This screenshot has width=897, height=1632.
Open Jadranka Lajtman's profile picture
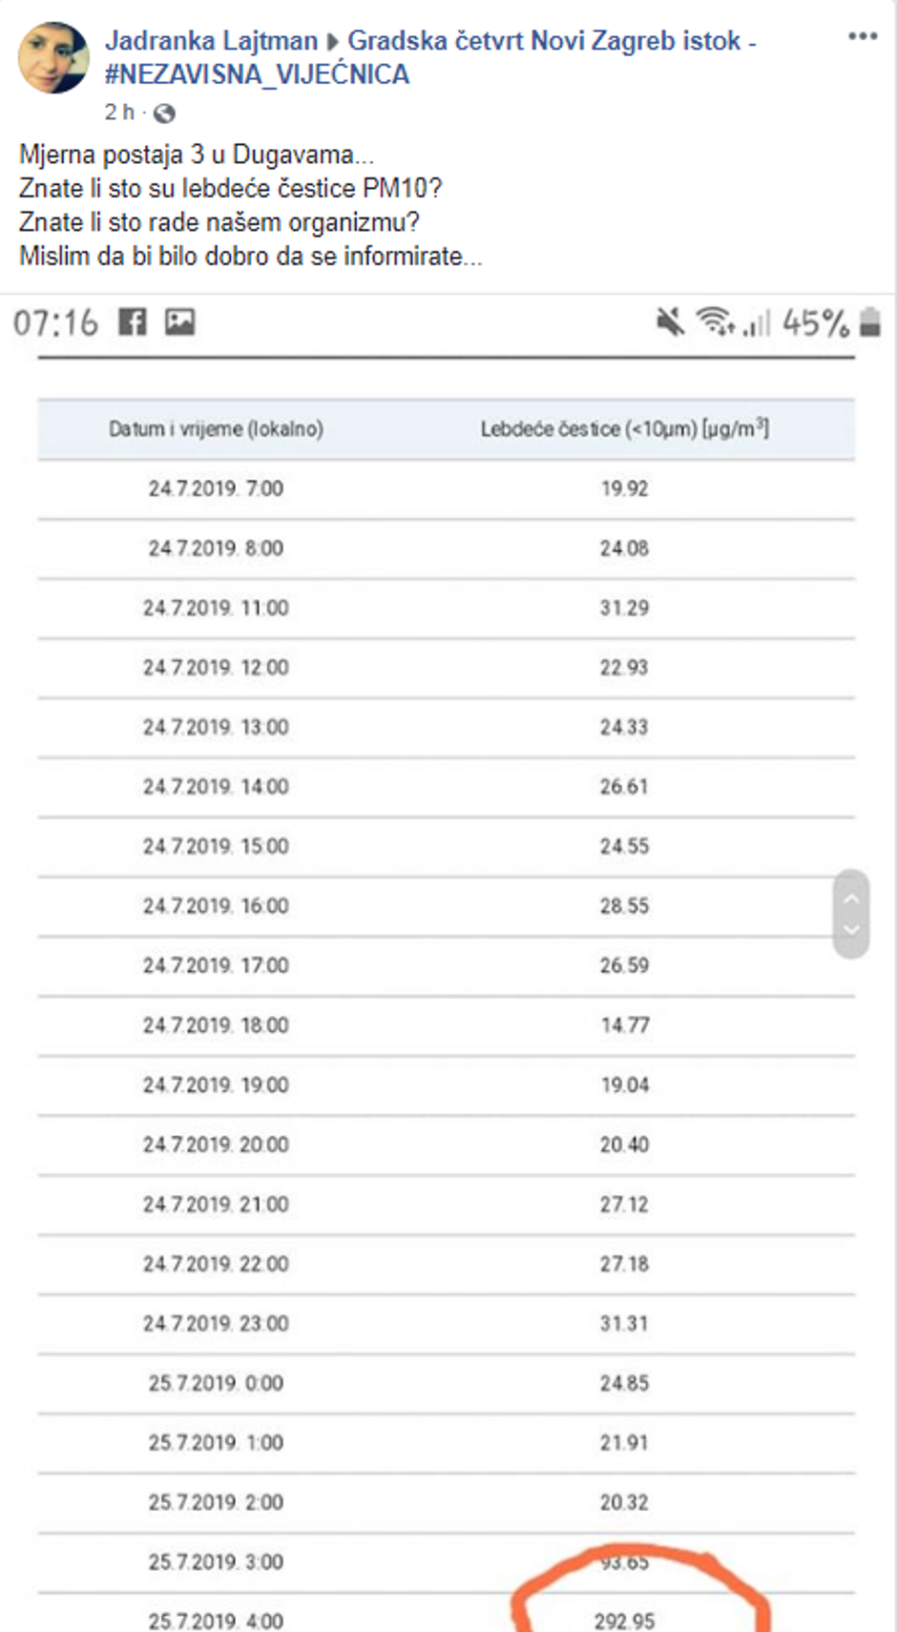pos(53,58)
